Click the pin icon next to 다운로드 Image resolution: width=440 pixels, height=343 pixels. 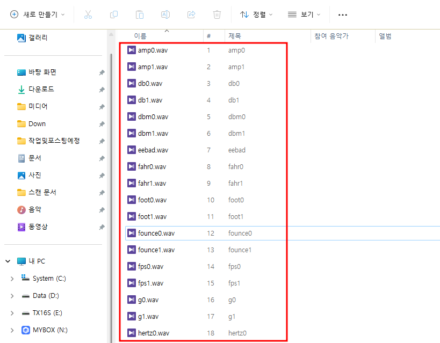[102, 90]
